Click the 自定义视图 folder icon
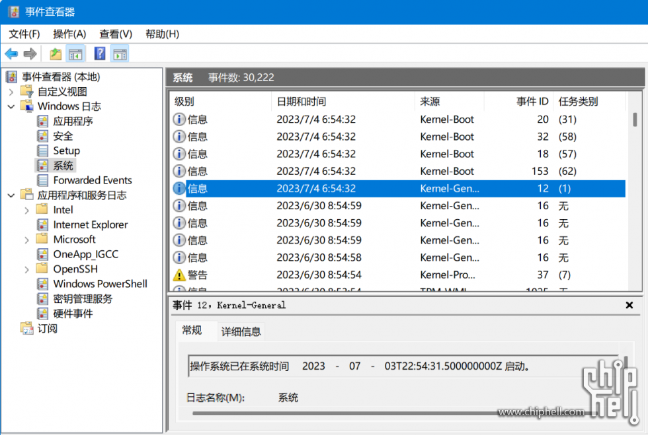Image resolution: width=648 pixels, height=435 pixels. point(27,91)
